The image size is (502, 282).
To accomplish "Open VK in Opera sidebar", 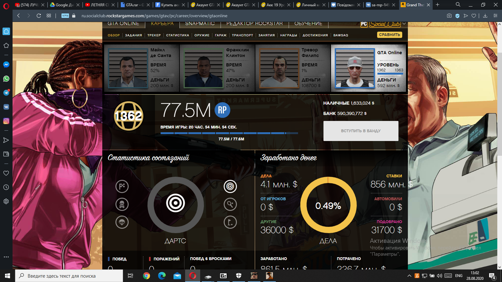I will [6, 107].
